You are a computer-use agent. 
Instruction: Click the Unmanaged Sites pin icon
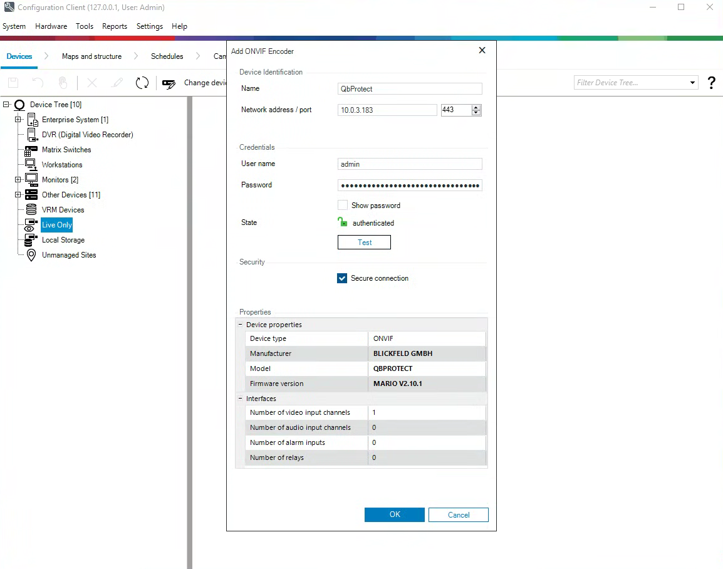(31, 255)
